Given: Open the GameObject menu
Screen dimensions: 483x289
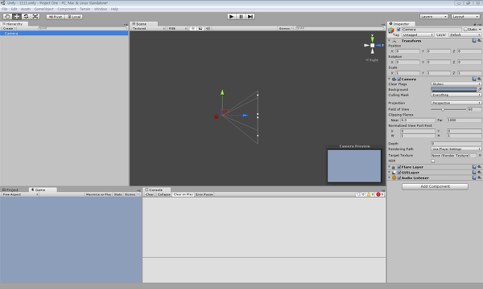Looking at the screenshot, I should pyautogui.click(x=43, y=9).
